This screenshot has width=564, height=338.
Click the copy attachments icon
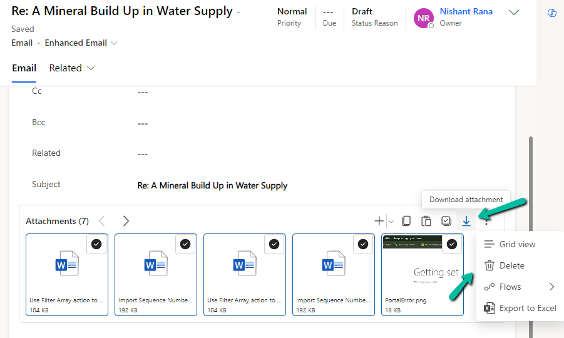click(406, 221)
